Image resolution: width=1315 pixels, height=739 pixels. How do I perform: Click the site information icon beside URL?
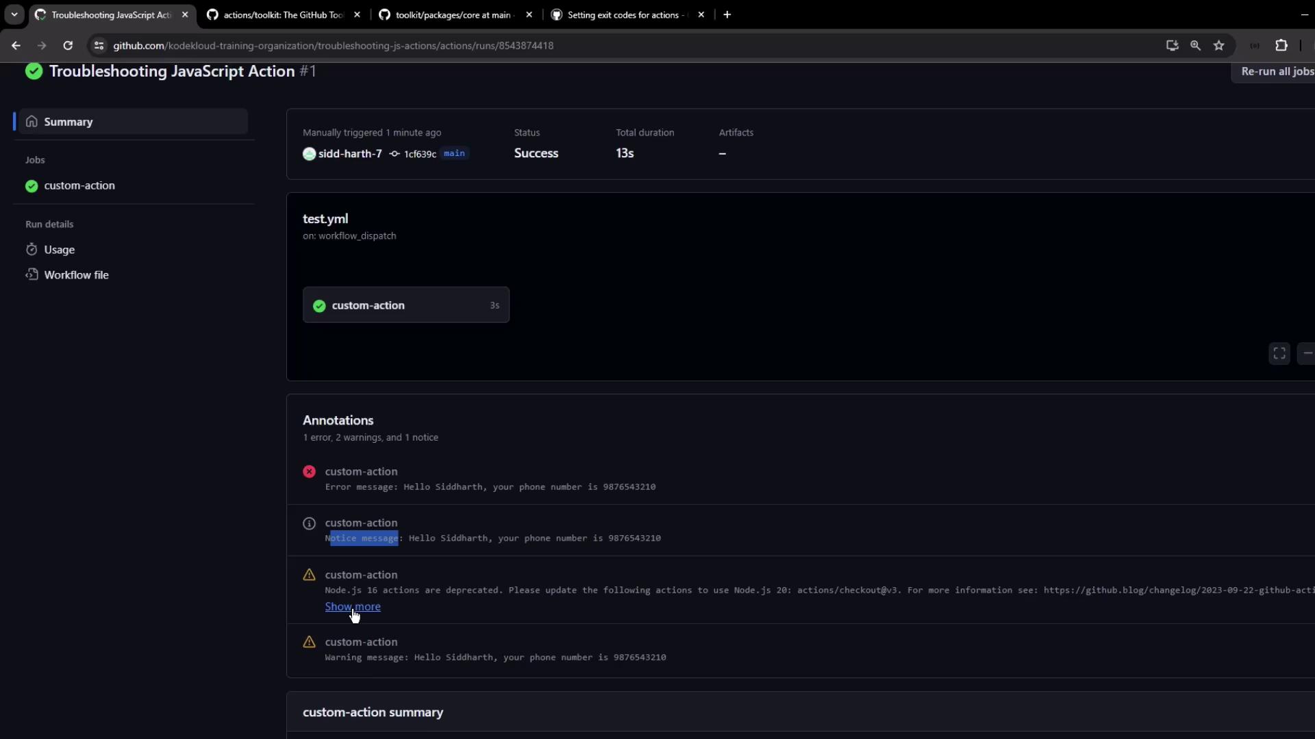(99, 46)
